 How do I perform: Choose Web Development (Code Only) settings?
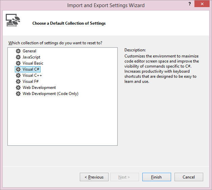pyautogui.click(x=50, y=94)
